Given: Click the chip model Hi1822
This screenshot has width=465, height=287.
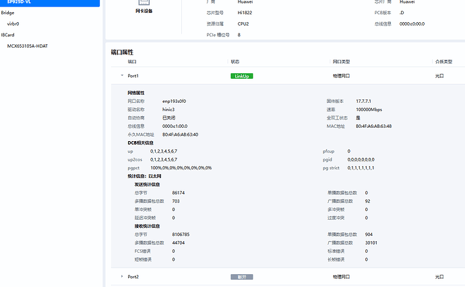Looking at the screenshot, I should [x=245, y=13].
